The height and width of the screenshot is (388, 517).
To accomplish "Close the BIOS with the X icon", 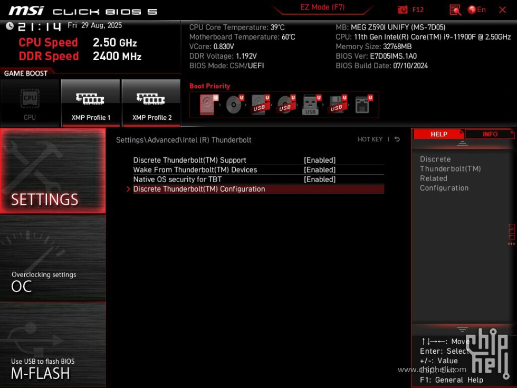I will click(x=502, y=10).
